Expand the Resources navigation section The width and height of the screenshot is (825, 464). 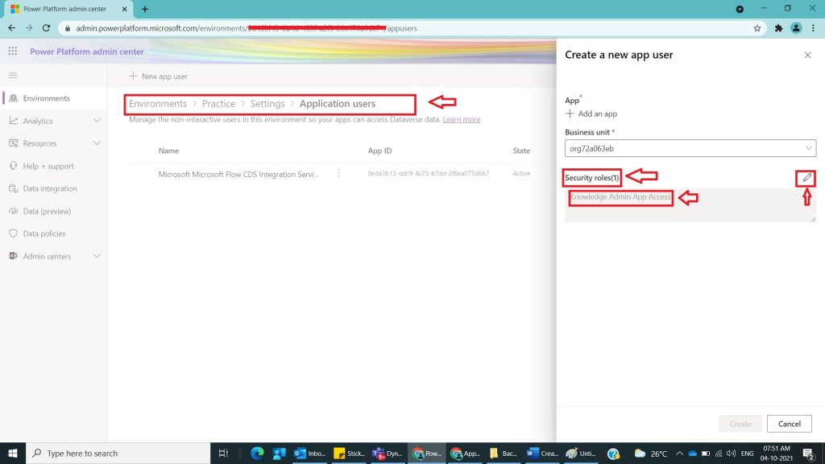tap(97, 143)
